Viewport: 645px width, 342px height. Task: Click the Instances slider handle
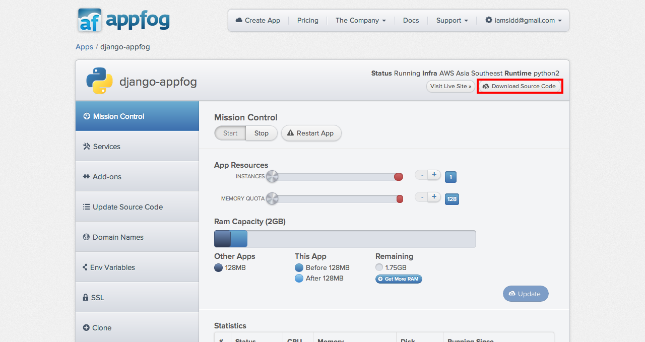[272, 176]
